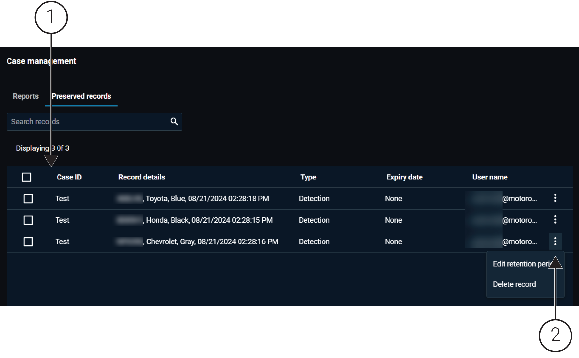Choose Edit retention period from the menu
579x358 pixels.
click(521, 264)
